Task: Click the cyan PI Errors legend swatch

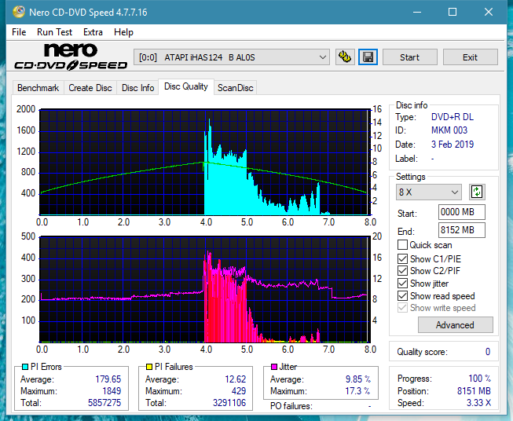Action: 24,367
